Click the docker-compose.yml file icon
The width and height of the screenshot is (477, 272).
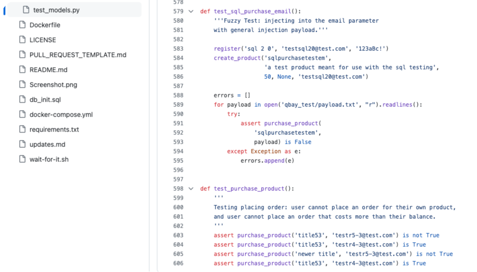pyautogui.click(x=21, y=114)
